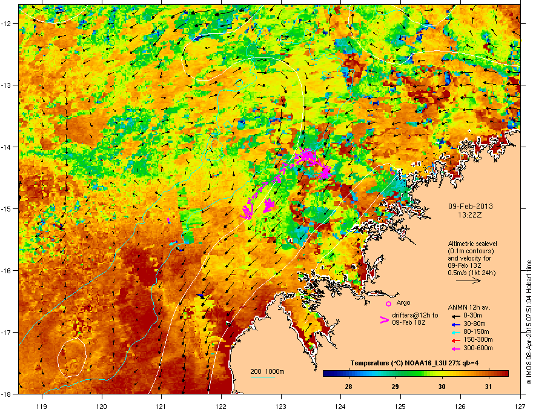Screen dimensions: 533x412
Task: Click the '09-Feb 18Z' drifter legend line
Action: coord(409,322)
